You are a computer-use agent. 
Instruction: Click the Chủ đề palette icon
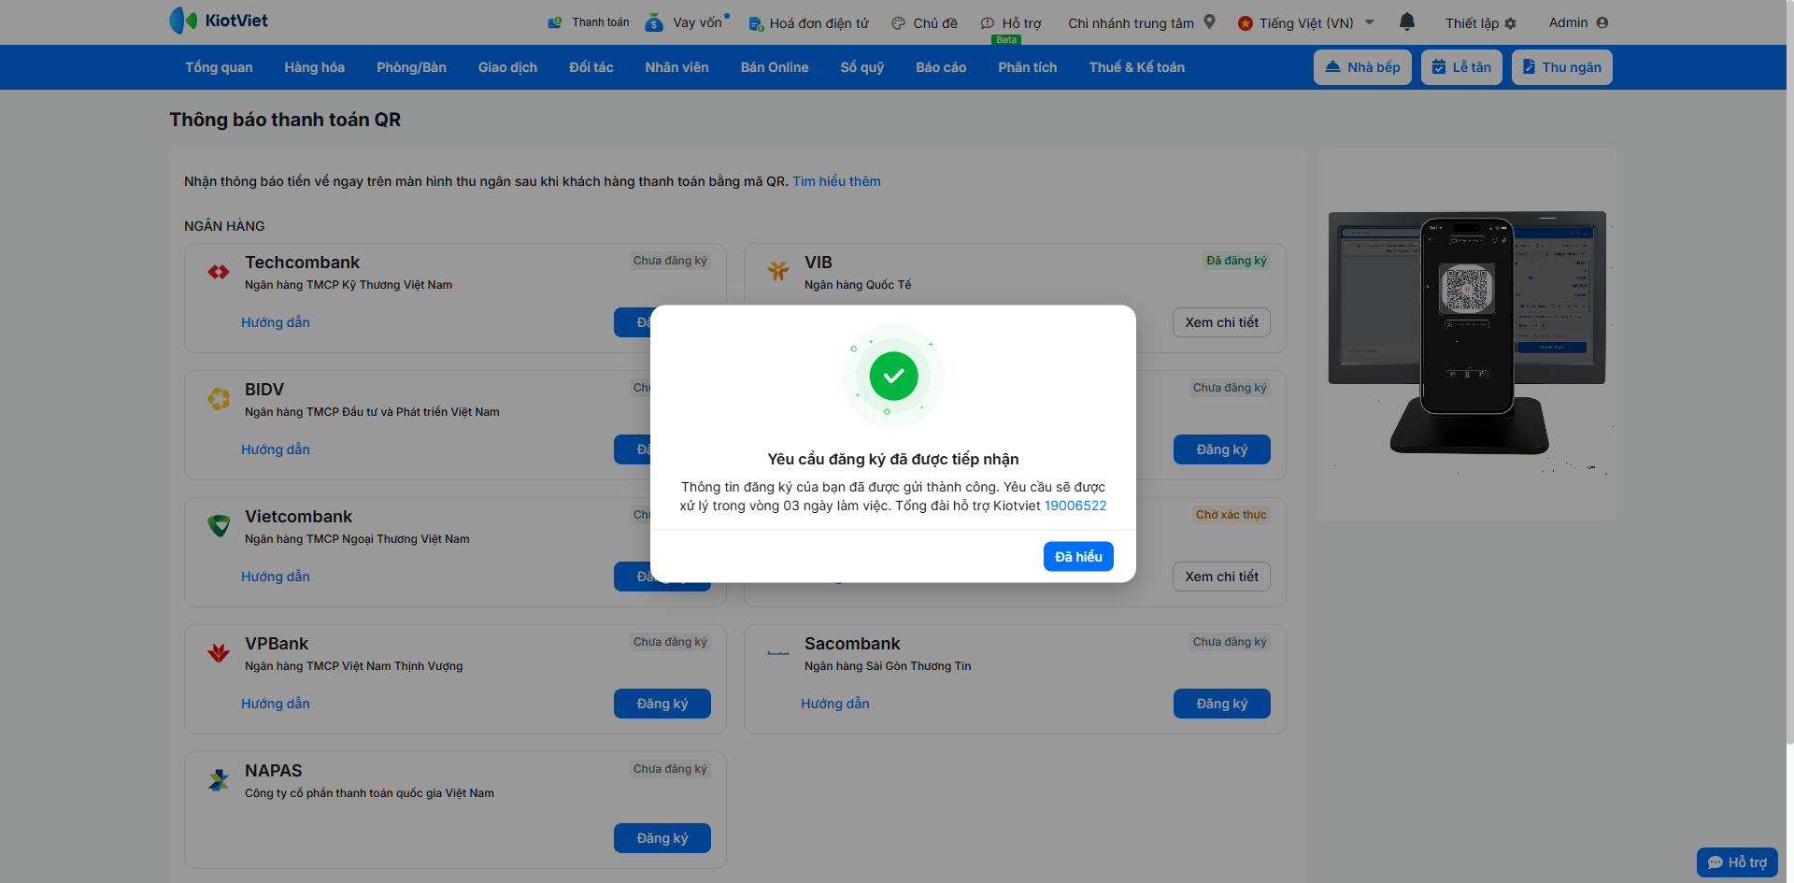pos(898,23)
